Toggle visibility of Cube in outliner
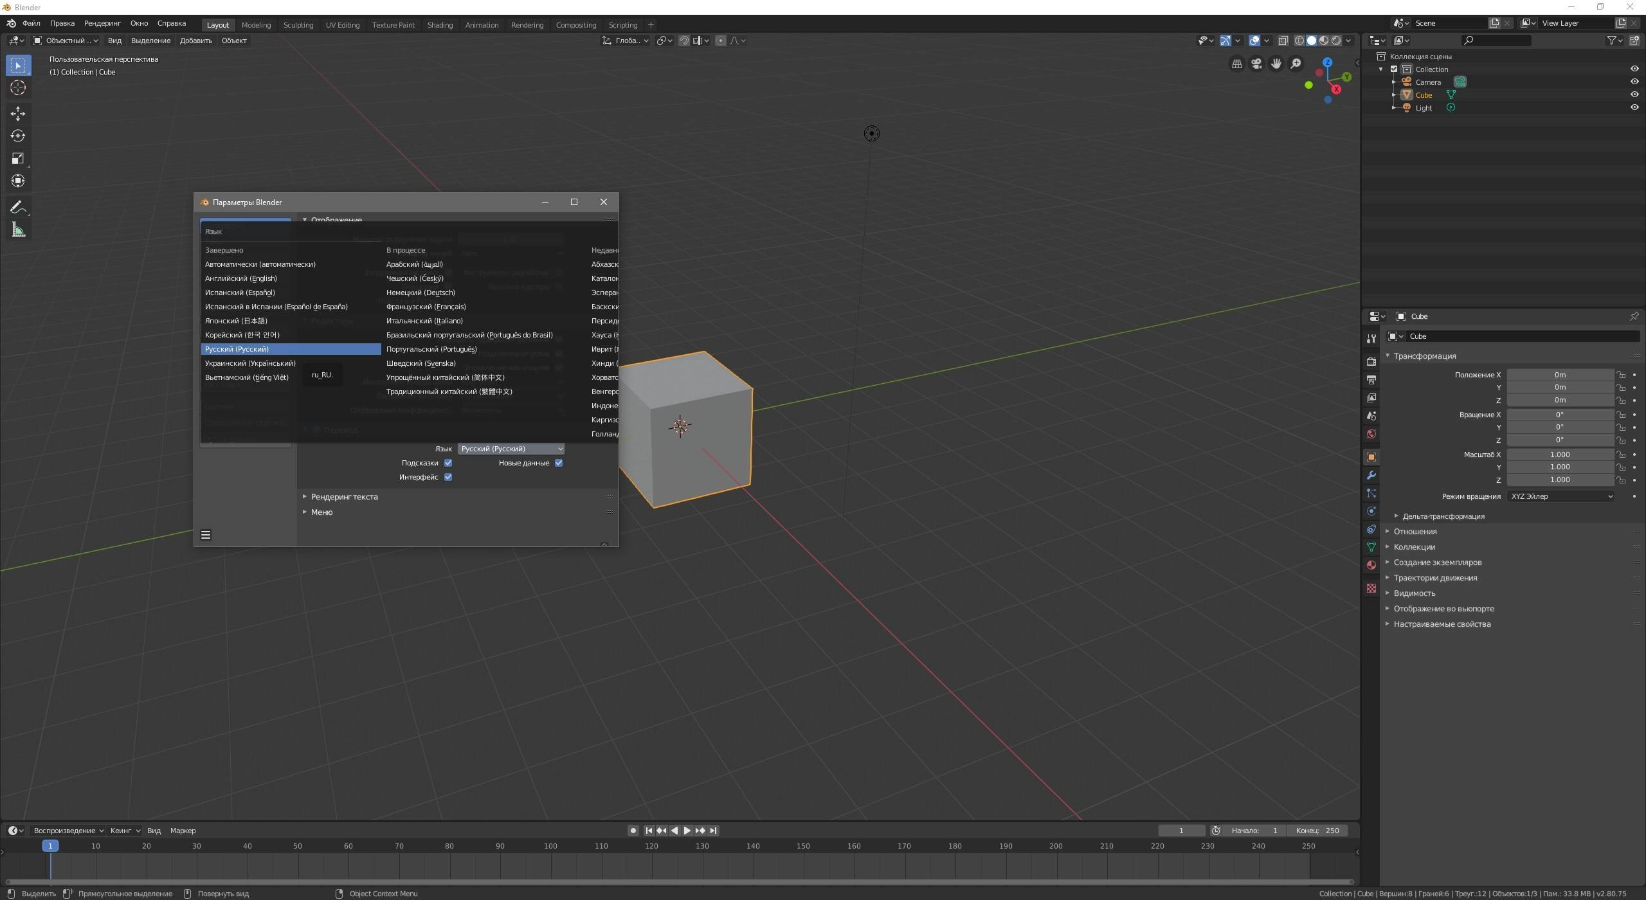Image resolution: width=1646 pixels, height=900 pixels. pyautogui.click(x=1634, y=94)
